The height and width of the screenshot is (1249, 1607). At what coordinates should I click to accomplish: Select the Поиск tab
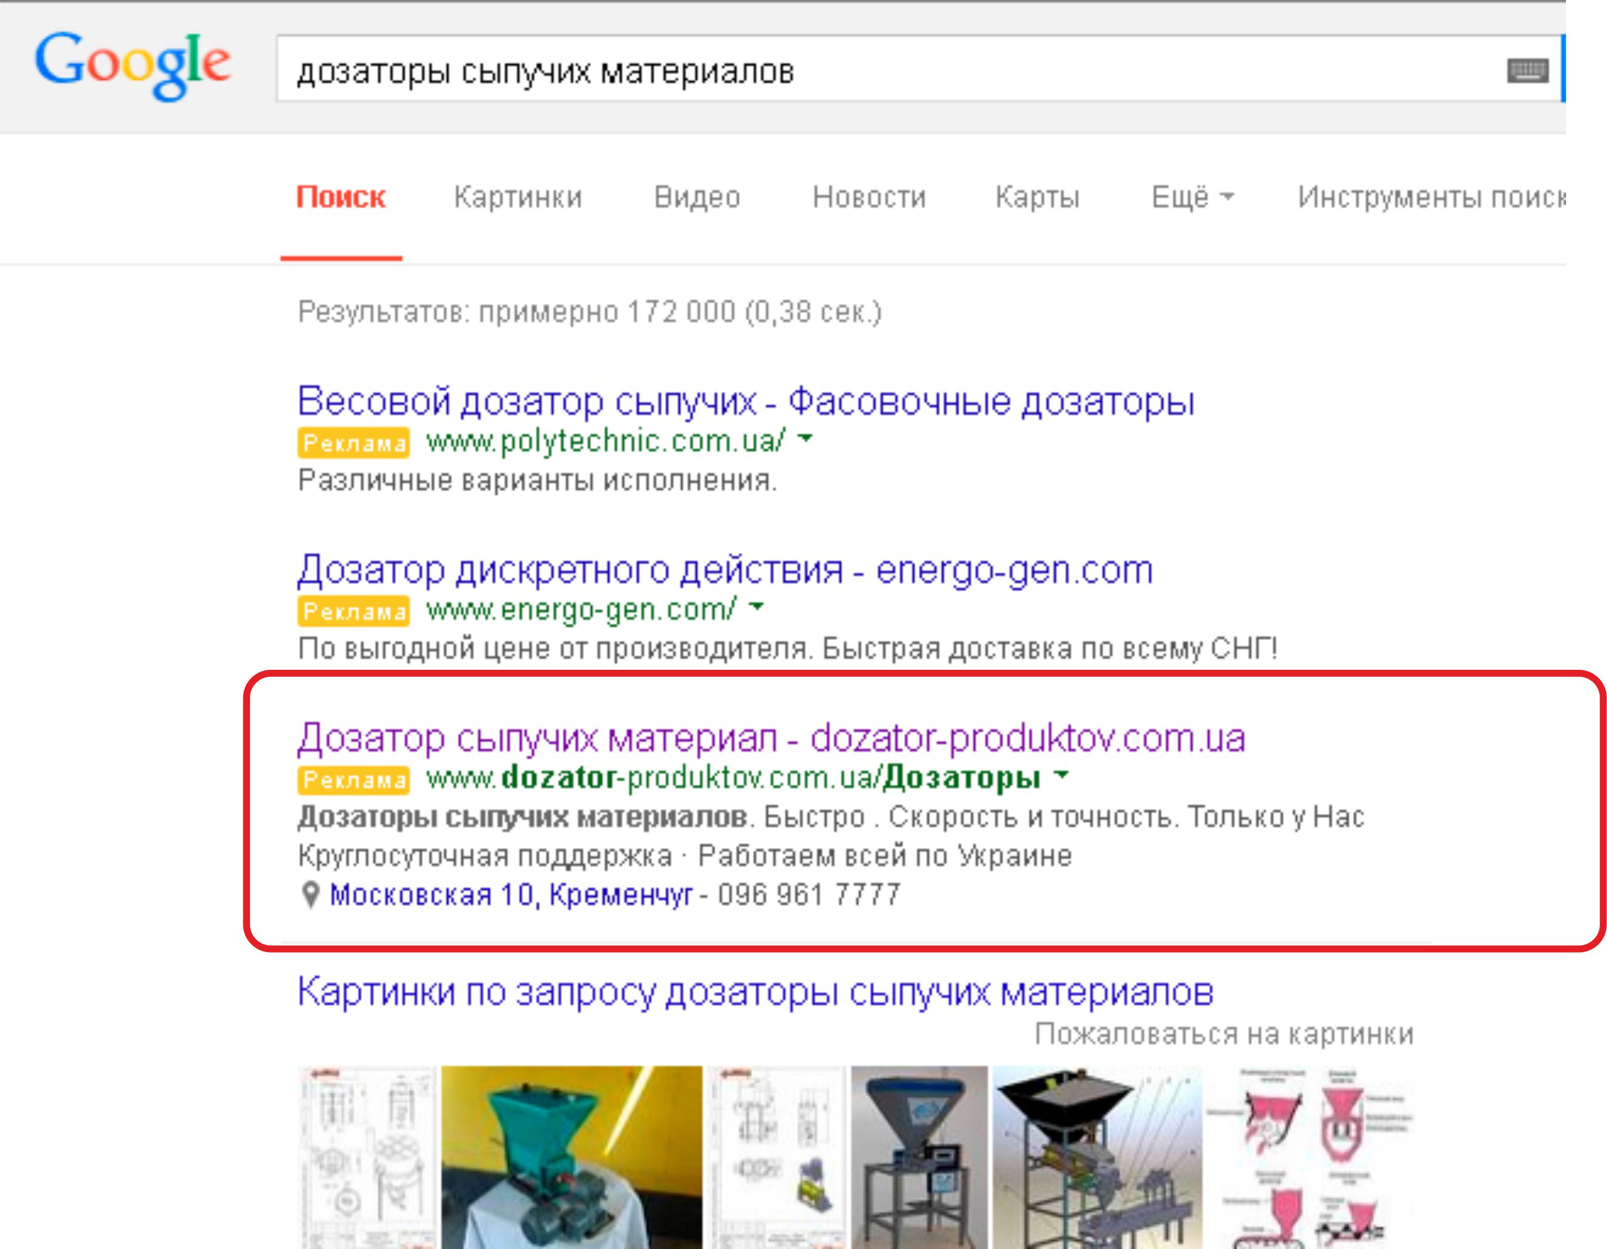341,197
